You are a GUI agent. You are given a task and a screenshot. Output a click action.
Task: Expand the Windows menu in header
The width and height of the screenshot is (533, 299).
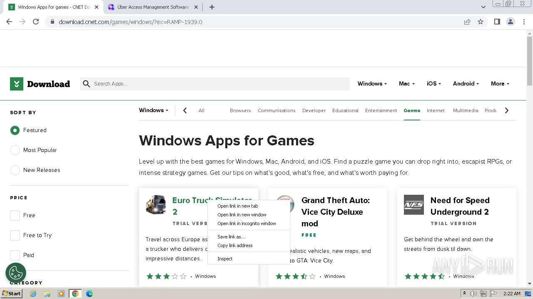372,83
